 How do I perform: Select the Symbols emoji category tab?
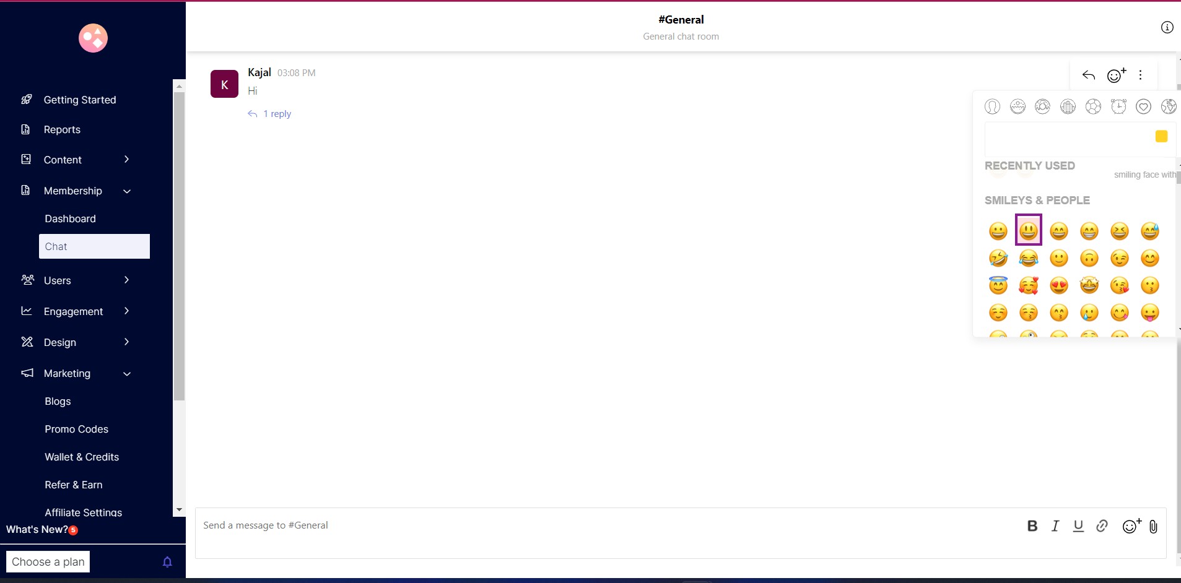pos(1144,106)
